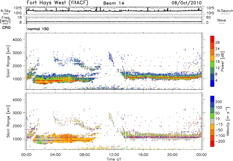Image resolution: width=233 pixels, height=161 pixels.
Task: Click the 'Time UT' axis title
Action: (x=114, y=159)
